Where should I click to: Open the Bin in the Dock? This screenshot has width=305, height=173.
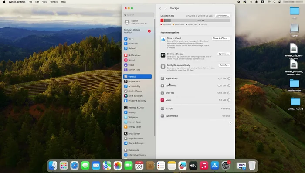point(252,166)
